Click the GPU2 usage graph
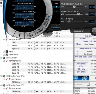The image size is (96, 94). click(24, 23)
